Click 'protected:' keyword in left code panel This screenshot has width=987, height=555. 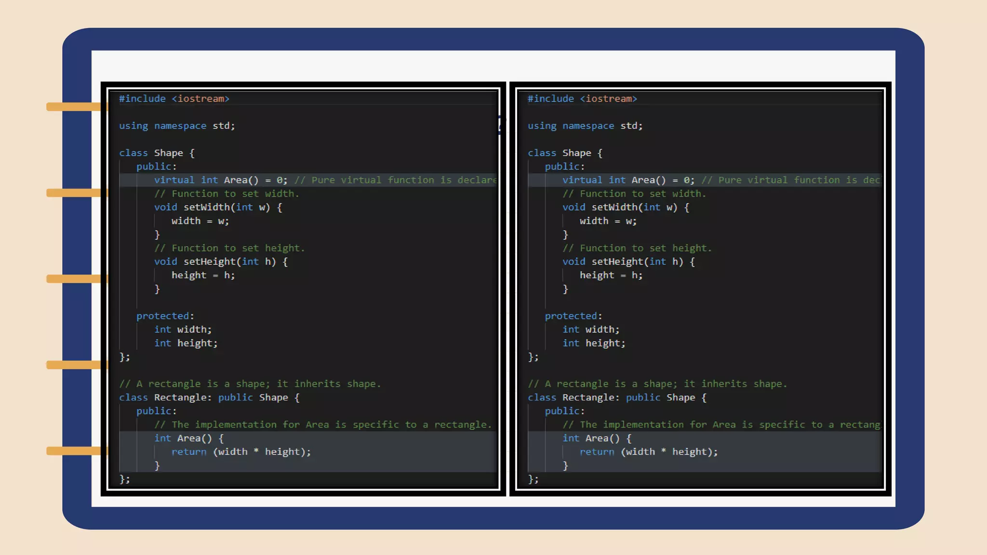[x=165, y=316]
